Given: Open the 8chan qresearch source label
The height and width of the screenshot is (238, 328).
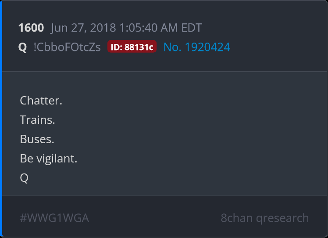Looking at the screenshot, I should tap(265, 218).
